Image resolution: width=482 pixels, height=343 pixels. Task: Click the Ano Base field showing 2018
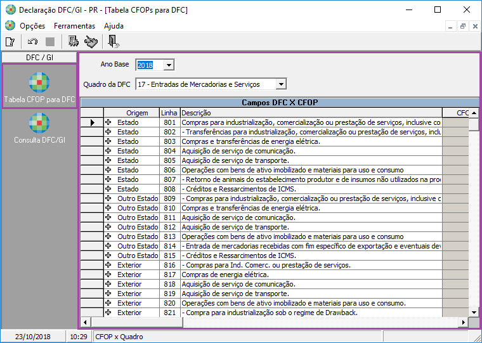tap(150, 65)
